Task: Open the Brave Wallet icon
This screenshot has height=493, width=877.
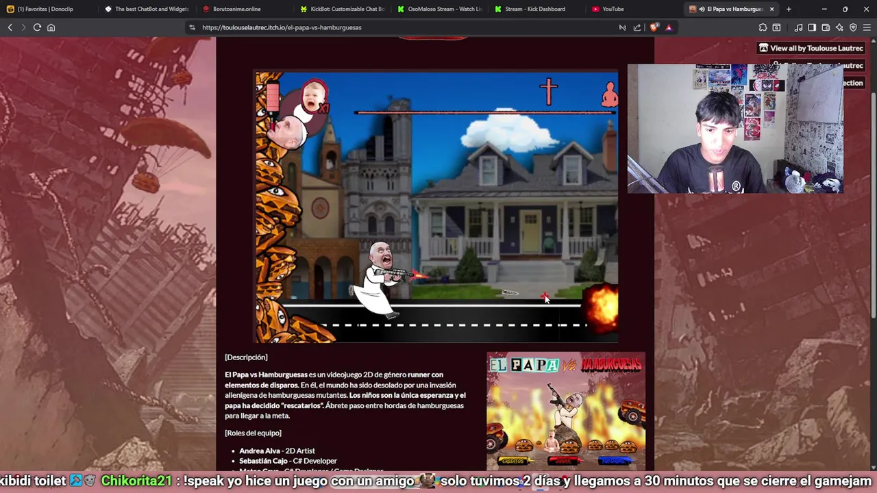Action: 826,27
